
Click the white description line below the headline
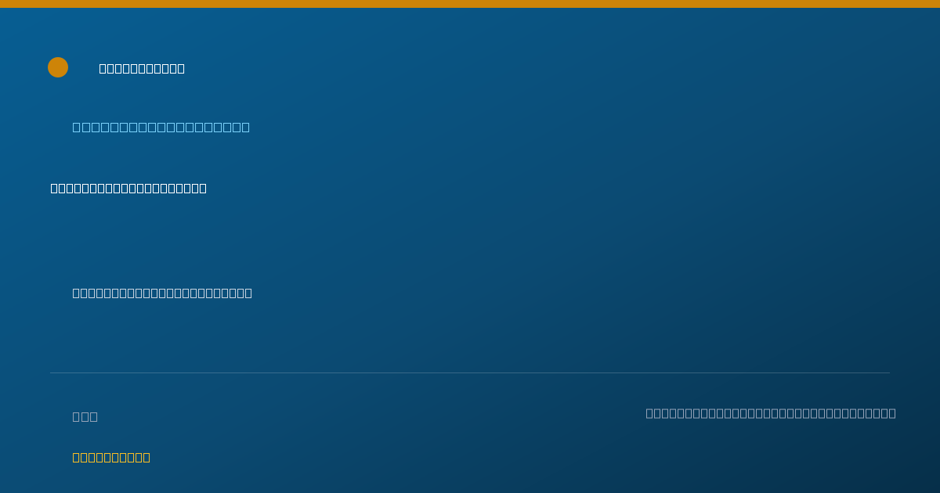pos(162,293)
